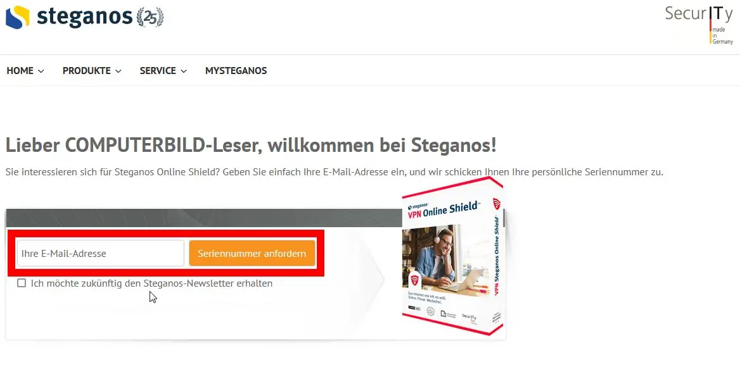Click the steganos wordmark in the header

pyautogui.click(x=84, y=17)
